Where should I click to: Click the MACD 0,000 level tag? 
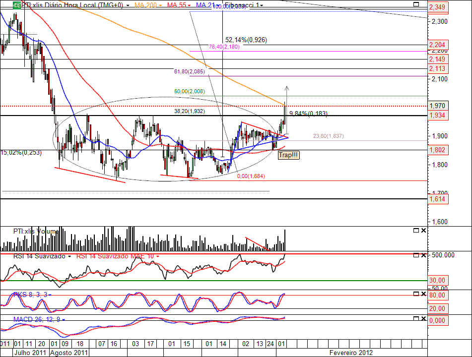click(438, 320)
